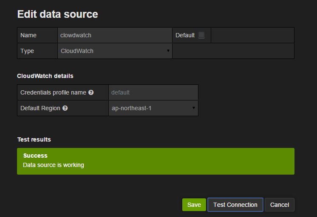Image resolution: width=317 pixels, height=217 pixels.
Task: Focus the Name field containing clowdwatch
Action: click(115, 35)
